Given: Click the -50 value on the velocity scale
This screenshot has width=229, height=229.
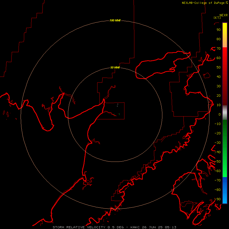Looking at the screenshot, I should tap(218, 162).
